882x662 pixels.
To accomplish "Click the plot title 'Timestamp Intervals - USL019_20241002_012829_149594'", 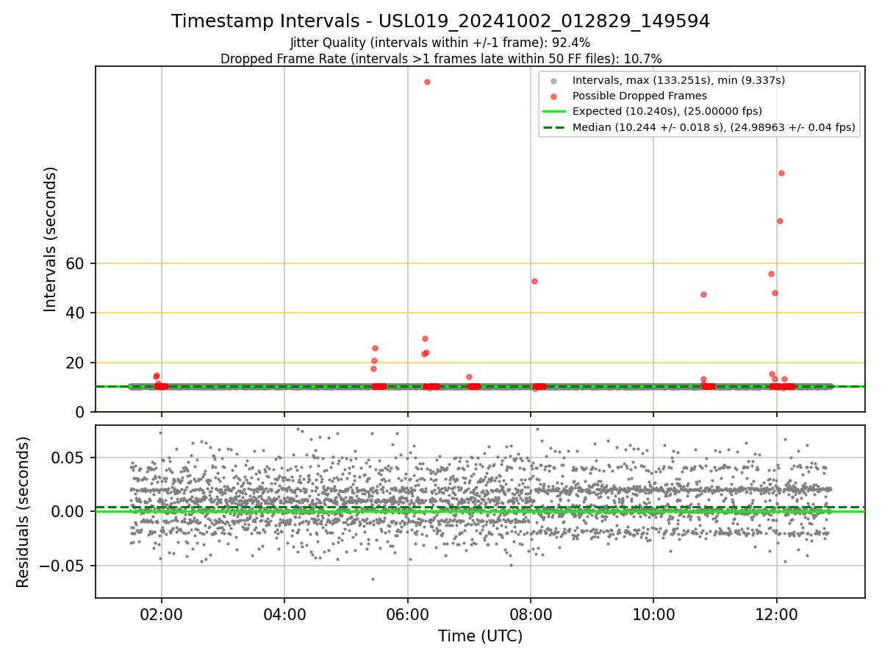I will (x=440, y=21).
